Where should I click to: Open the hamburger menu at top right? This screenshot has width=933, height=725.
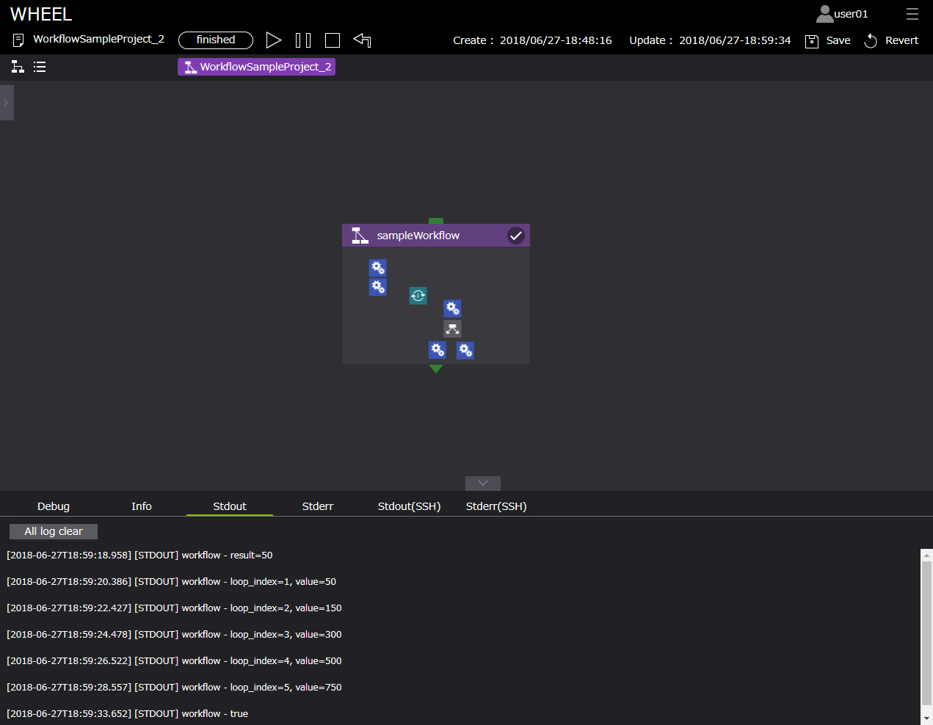tap(912, 14)
